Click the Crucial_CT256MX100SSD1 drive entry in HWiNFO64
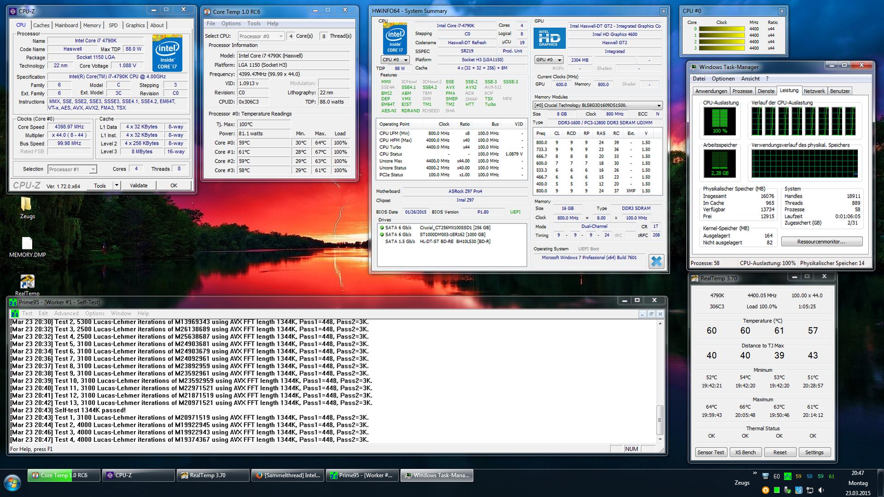 click(x=455, y=228)
